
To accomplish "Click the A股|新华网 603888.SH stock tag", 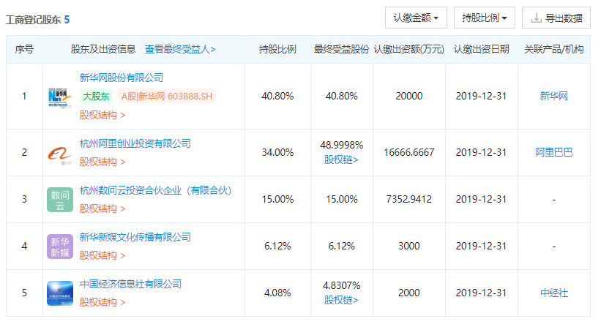I will (x=167, y=96).
